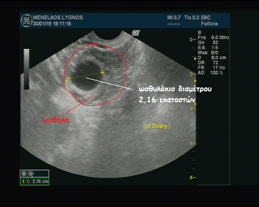
Task: Click the E8C probe name in header
Action: click(205, 18)
